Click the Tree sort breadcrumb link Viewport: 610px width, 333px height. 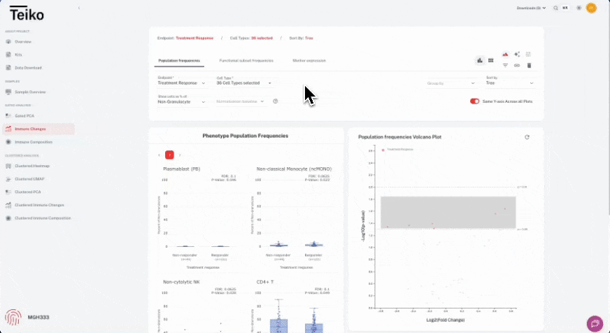point(309,38)
